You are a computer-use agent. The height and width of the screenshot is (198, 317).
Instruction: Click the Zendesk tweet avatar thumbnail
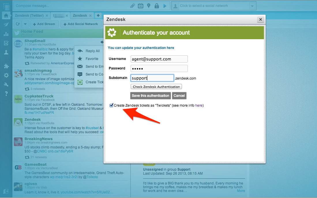click(x=18, y=122)
